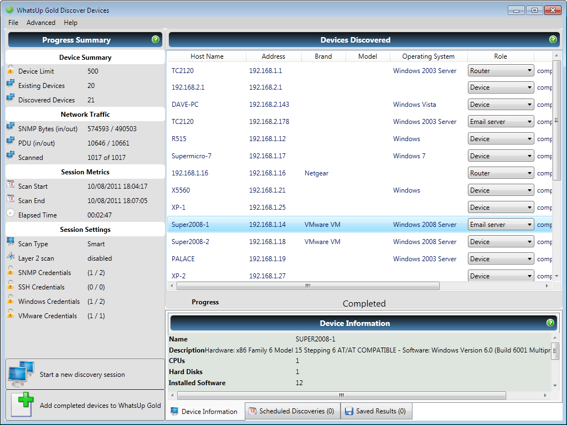Select the PALACE host name
Viewport: 567px width, 425px height.
coord(183,259)
